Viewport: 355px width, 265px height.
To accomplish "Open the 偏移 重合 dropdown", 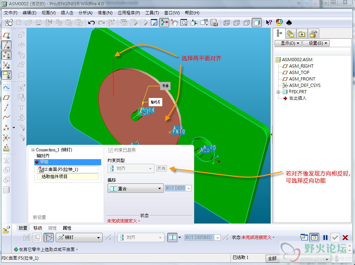I will (x=135, y=188).
